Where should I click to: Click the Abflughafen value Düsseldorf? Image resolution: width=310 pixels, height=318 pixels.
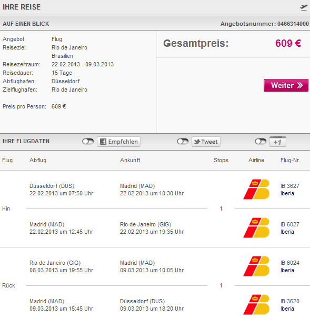[x=65, y=81]
